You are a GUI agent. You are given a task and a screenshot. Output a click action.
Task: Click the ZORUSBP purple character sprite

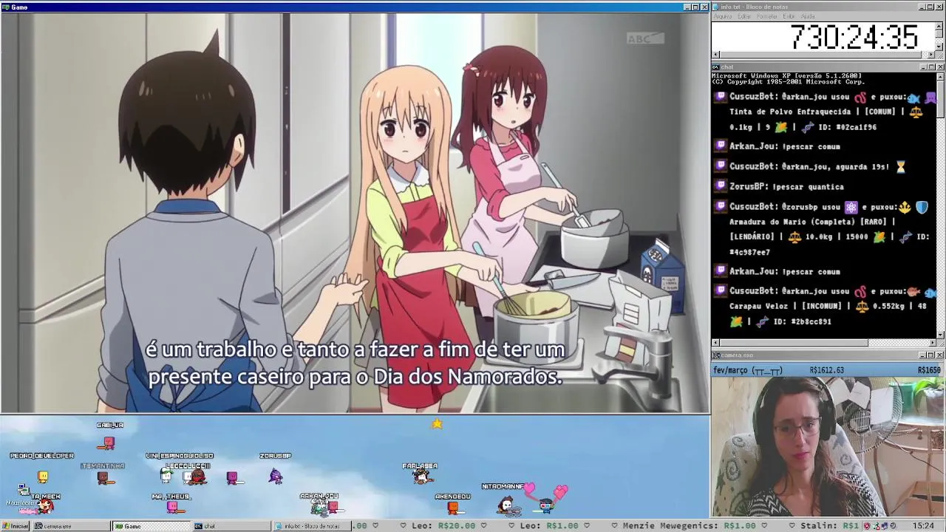pyautogui.click(x=276, y=477)
